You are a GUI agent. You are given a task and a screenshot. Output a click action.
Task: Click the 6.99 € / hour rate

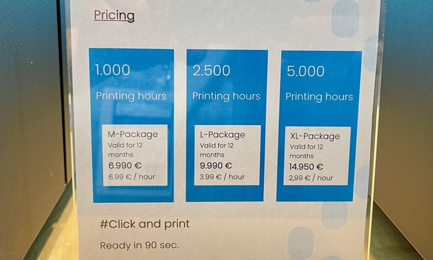pyautogui.click(x=132, y=176)
